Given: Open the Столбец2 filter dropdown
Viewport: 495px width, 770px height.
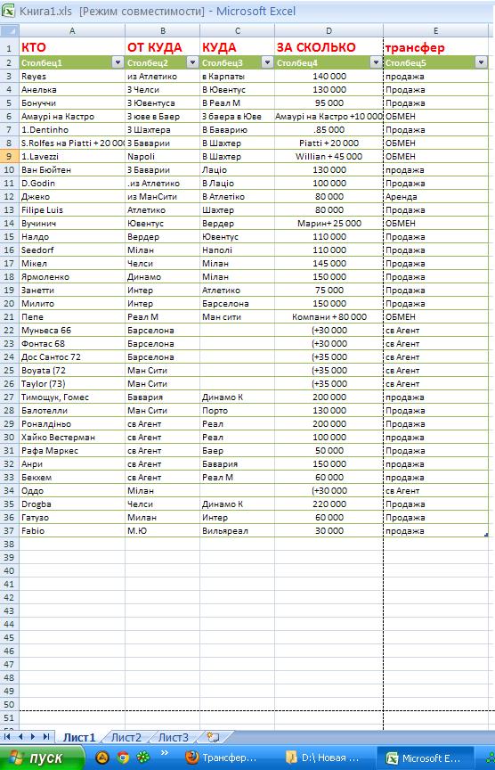Looking at the screenshot, I should (x=192, y=62).
